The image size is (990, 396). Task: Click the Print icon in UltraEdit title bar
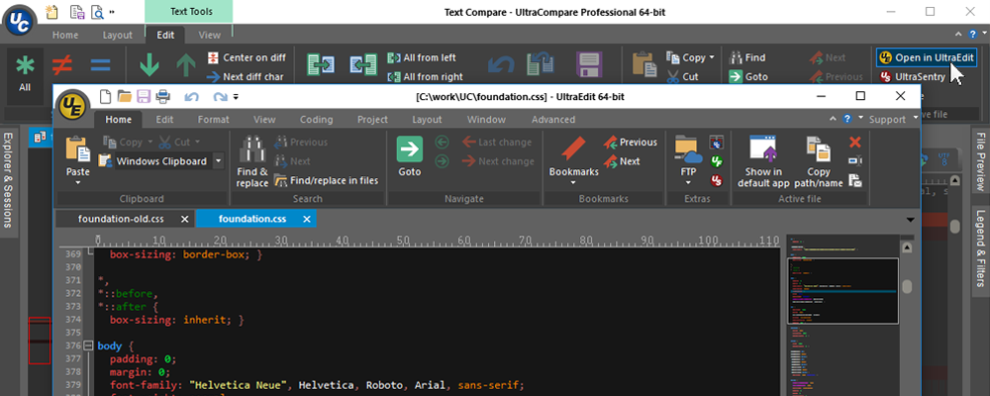tap(163, 97)
